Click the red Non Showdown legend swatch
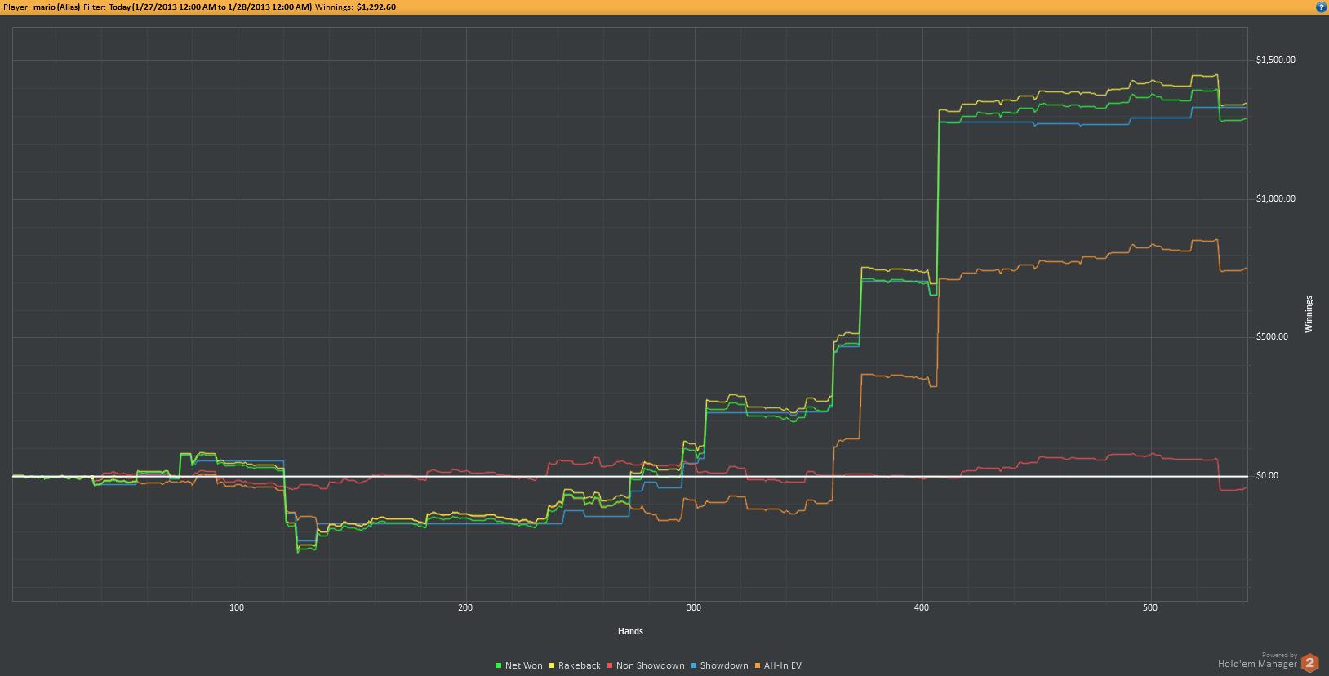 click(x=610, y=666)
